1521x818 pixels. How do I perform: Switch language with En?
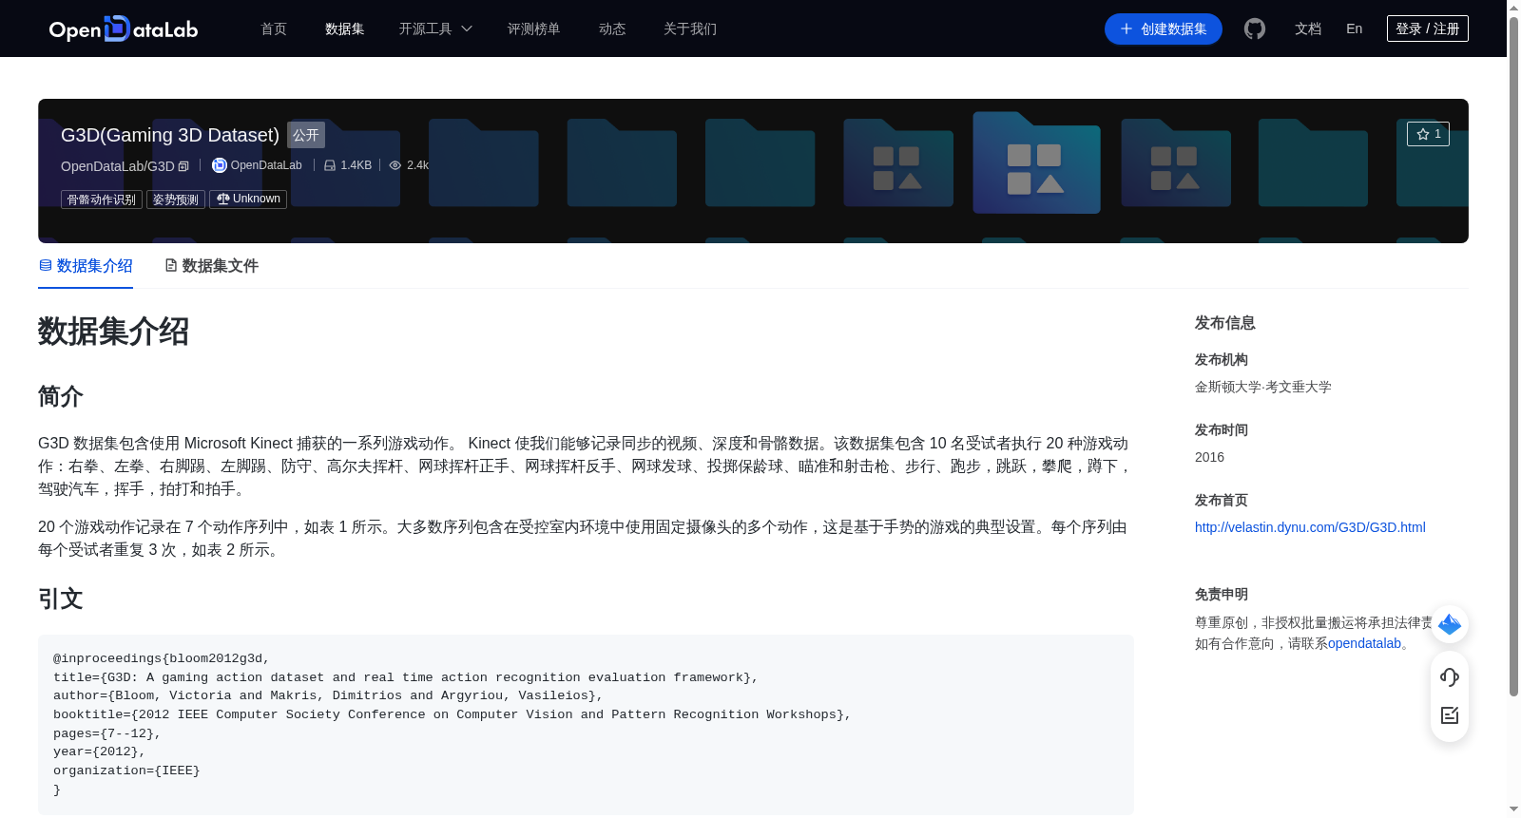(1354, 29)
